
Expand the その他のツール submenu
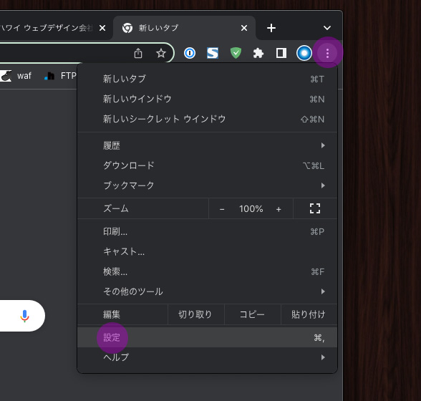(208, 291)
